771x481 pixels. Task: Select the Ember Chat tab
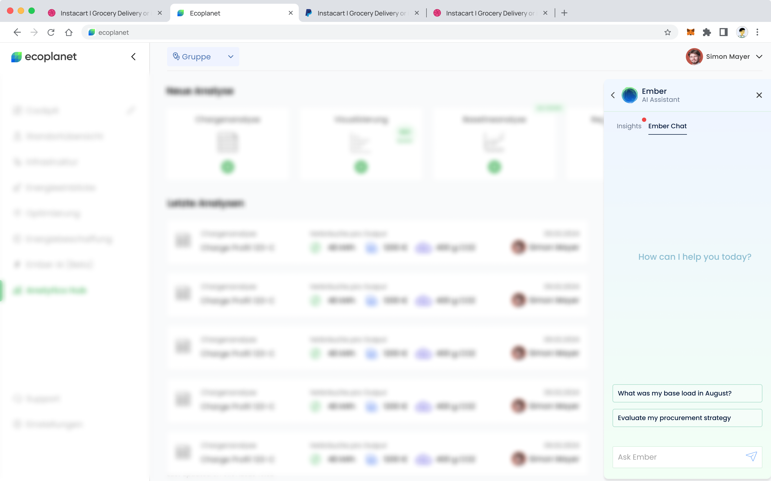pos(667,126)
